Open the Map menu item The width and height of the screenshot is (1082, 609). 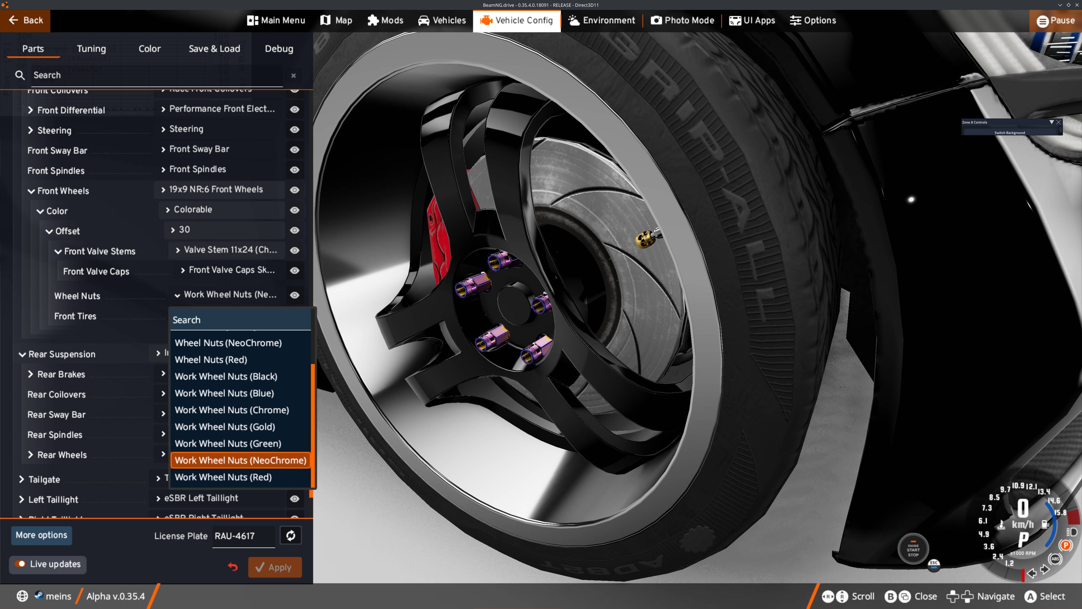point(336,20)
